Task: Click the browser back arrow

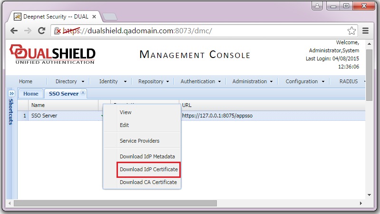Action: [x=14, y=31]
